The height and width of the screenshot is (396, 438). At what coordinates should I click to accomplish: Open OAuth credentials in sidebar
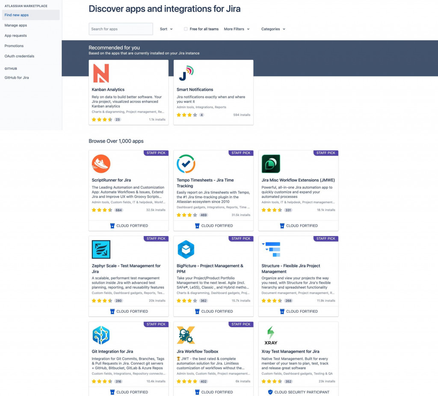coord(31,56)
